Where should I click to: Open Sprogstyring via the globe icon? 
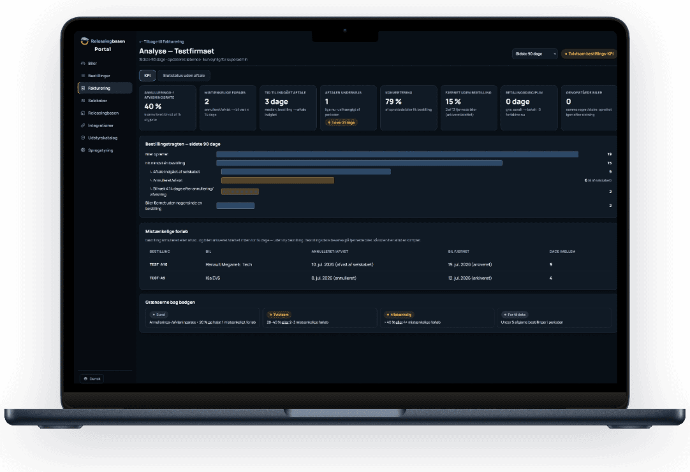pos(83,150)
